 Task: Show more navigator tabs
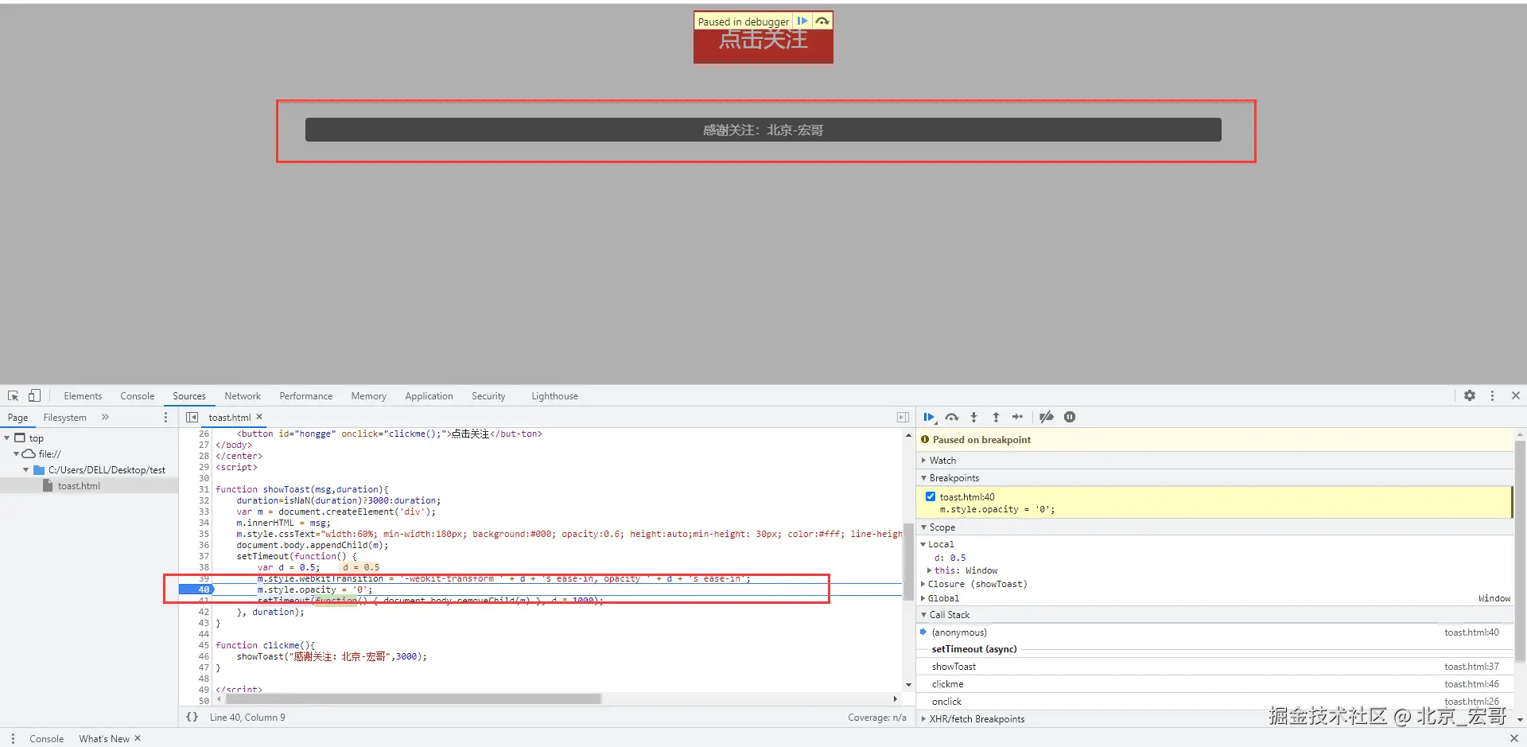[105, 417]
